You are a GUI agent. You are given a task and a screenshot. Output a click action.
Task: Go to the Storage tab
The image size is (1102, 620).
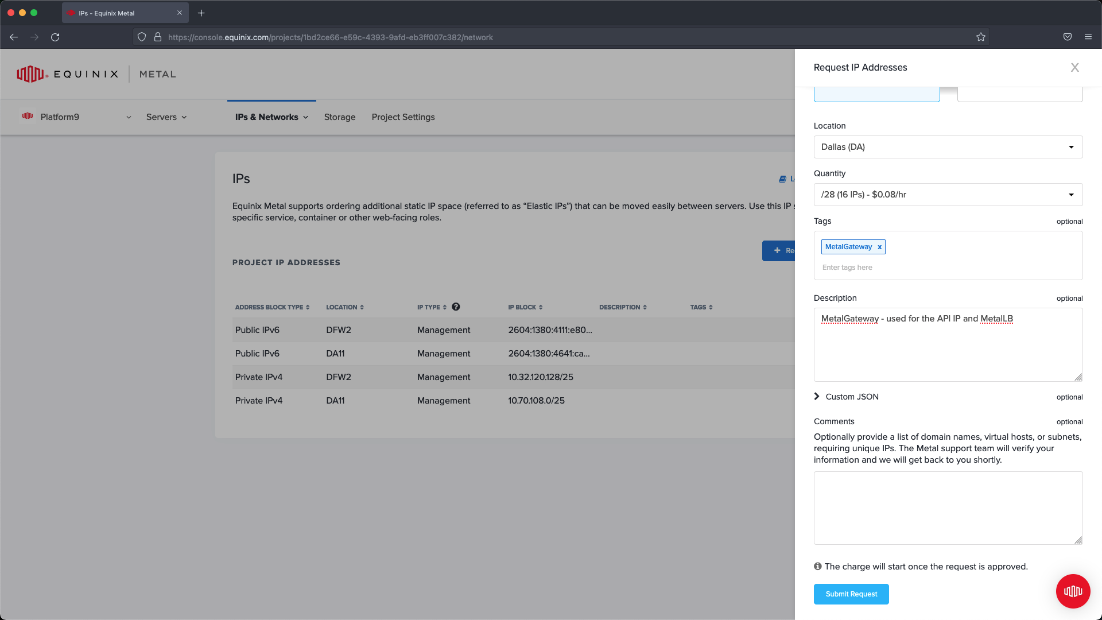[x=340, y=117]
